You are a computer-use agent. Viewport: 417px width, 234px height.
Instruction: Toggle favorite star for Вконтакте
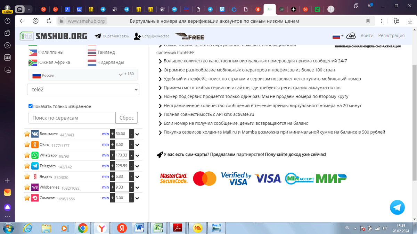tap(27, 134)
